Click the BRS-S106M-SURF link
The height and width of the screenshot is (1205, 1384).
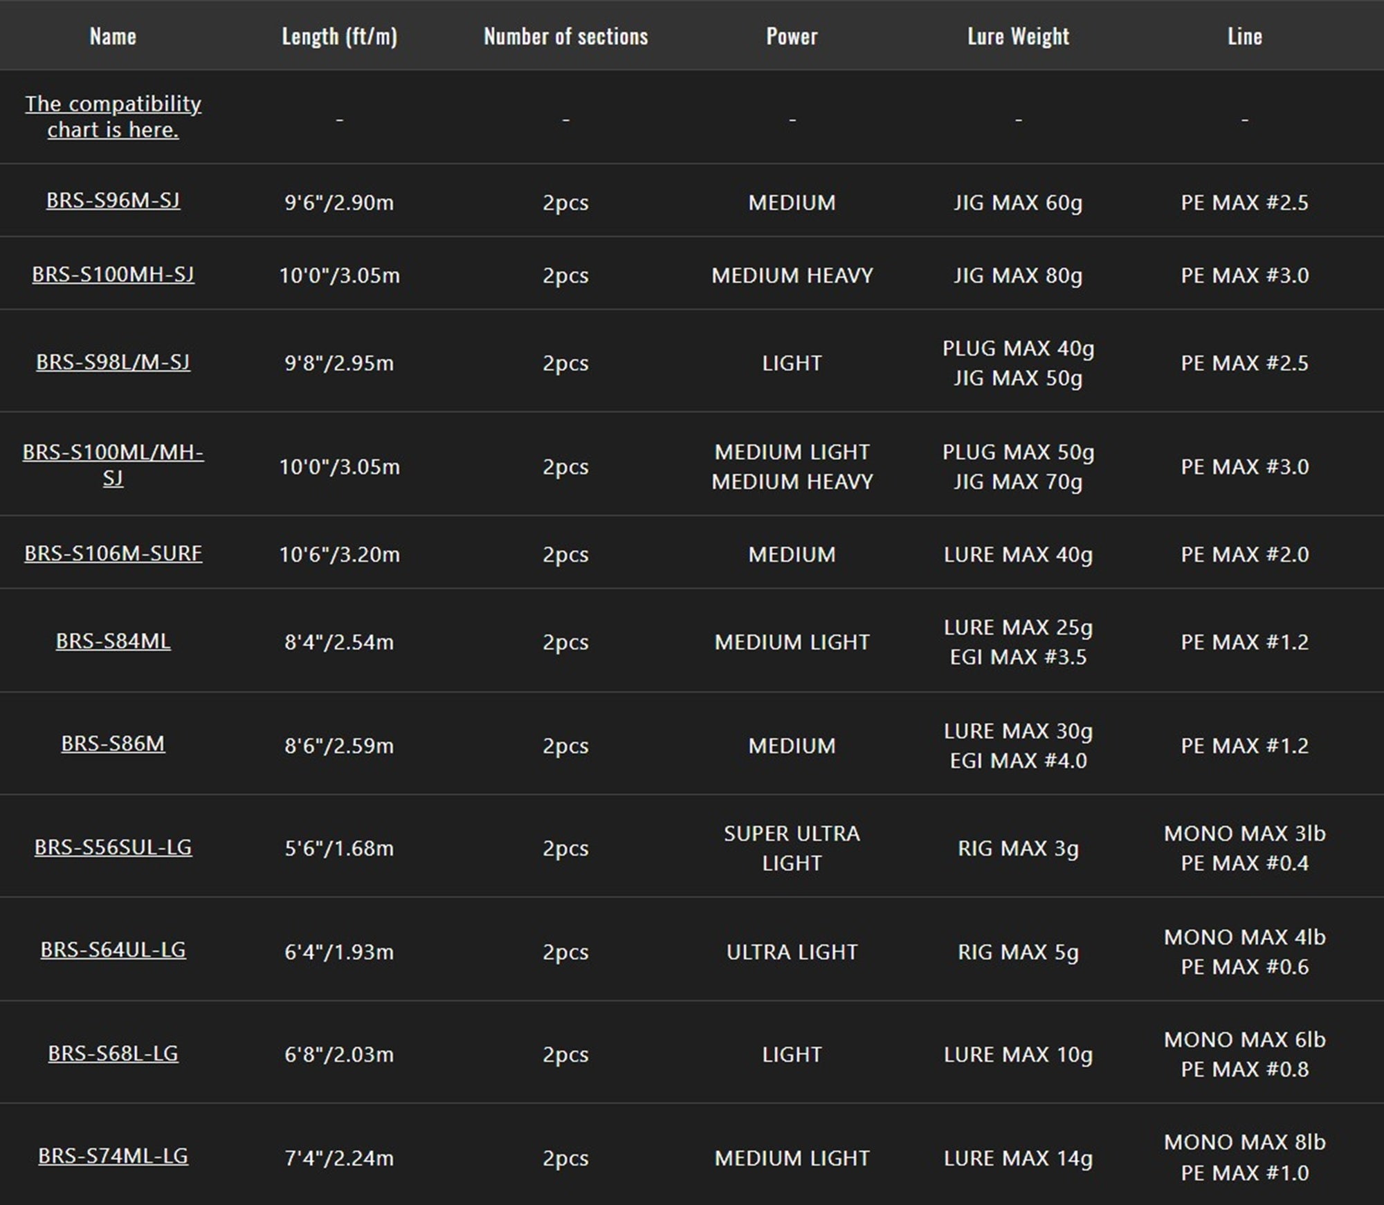113,553
